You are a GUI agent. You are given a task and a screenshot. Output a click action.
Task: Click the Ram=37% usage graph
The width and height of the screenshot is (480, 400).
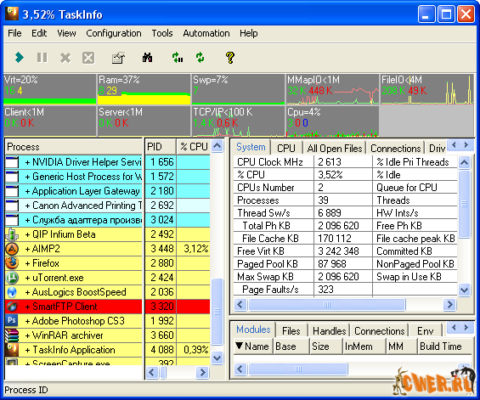click(x=144, y=89)
